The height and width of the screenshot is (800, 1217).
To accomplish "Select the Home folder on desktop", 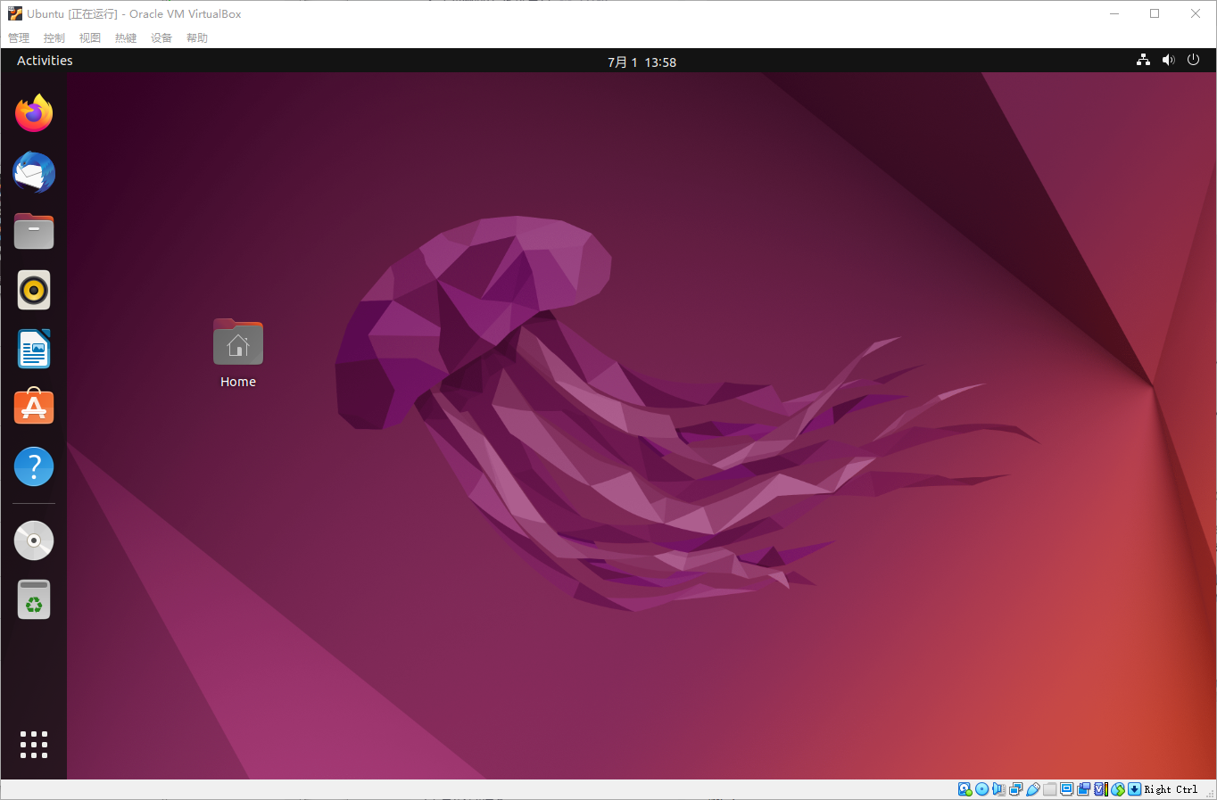I will 238,342.
